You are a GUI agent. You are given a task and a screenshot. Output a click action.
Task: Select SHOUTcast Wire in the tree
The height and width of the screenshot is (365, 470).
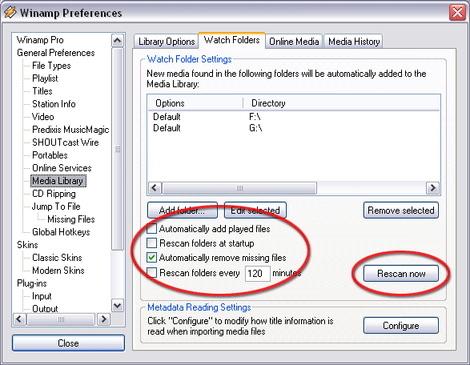(x=66, y=142)
